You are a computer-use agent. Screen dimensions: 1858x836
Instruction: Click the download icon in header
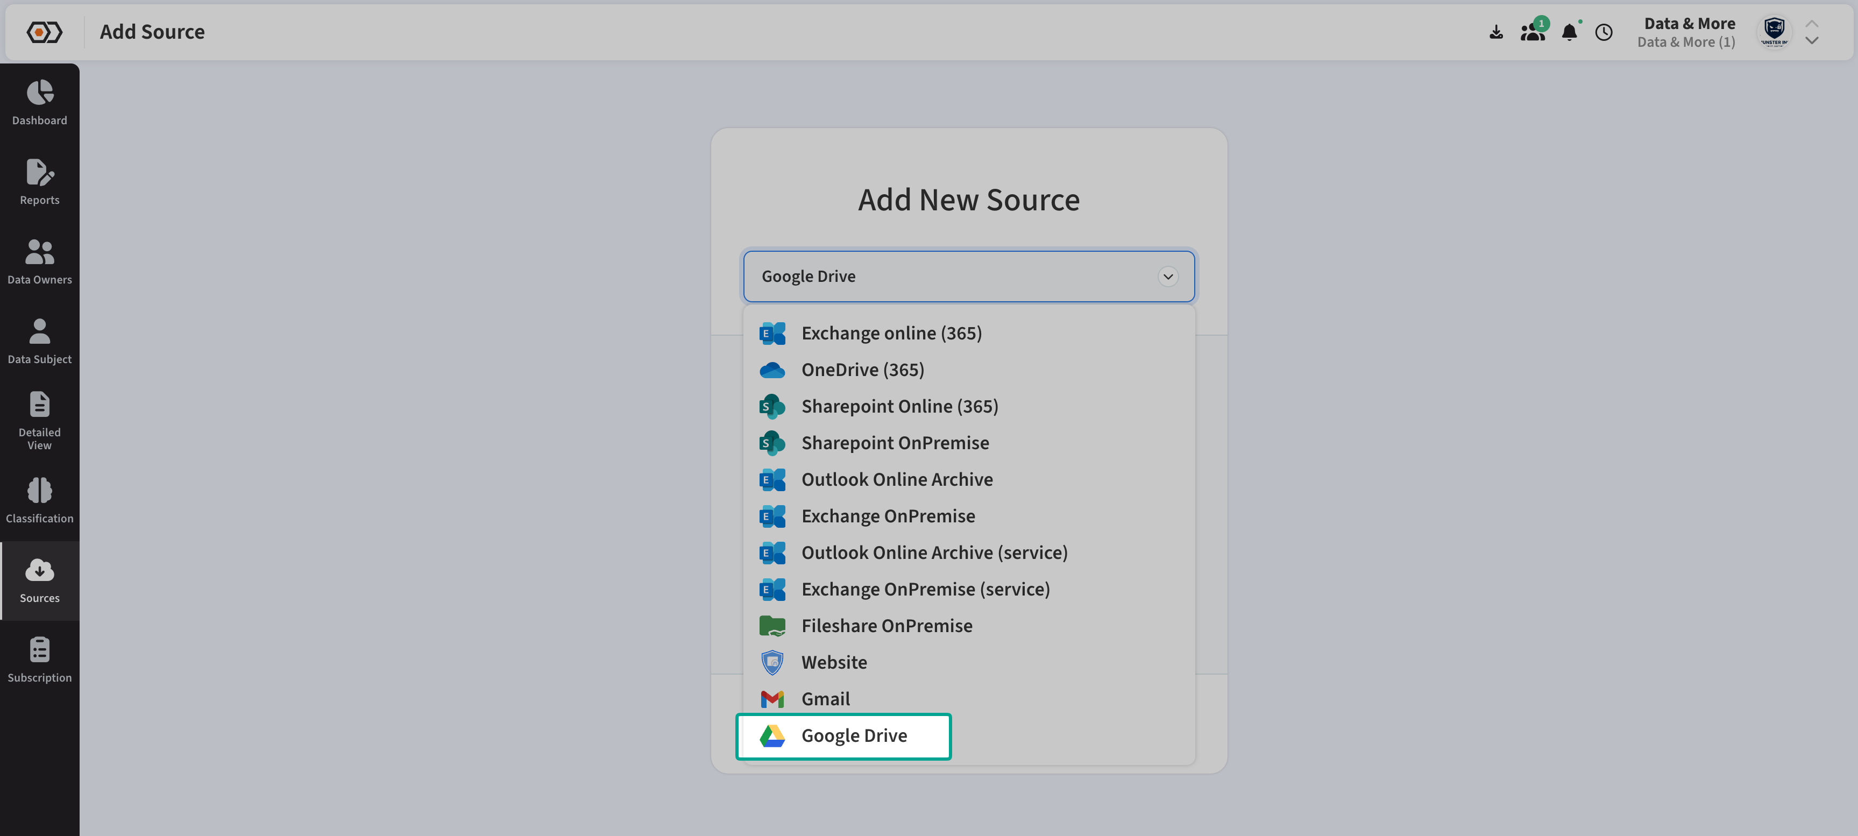pos(1496,32)
